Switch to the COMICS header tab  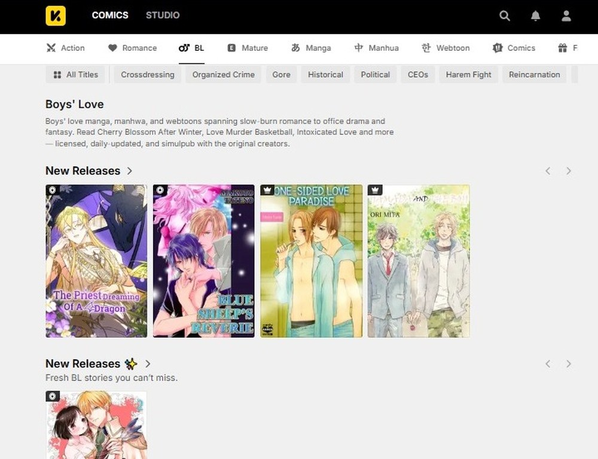(110, 16)
